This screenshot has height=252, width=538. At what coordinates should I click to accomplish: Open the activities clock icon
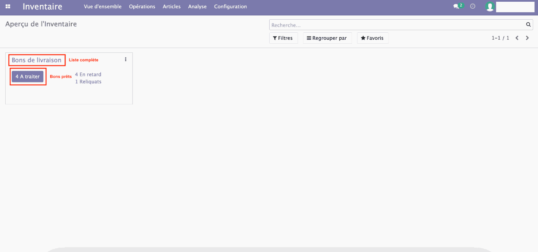click(472, 7)
